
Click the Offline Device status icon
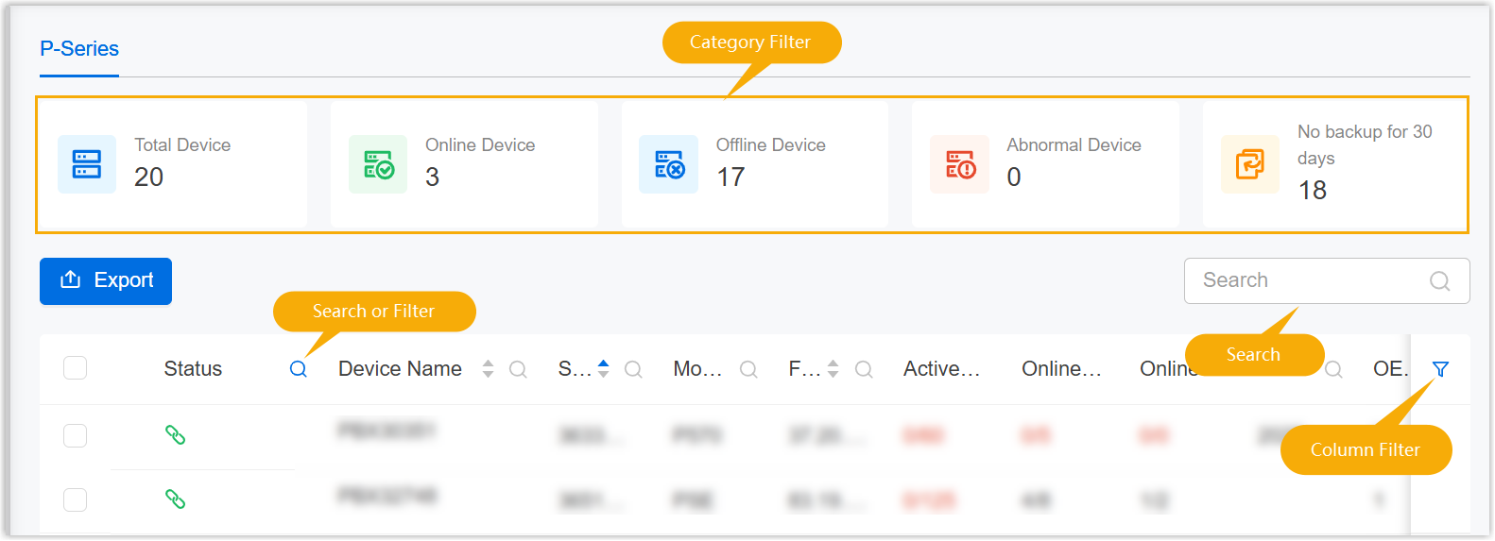[668, 164]
